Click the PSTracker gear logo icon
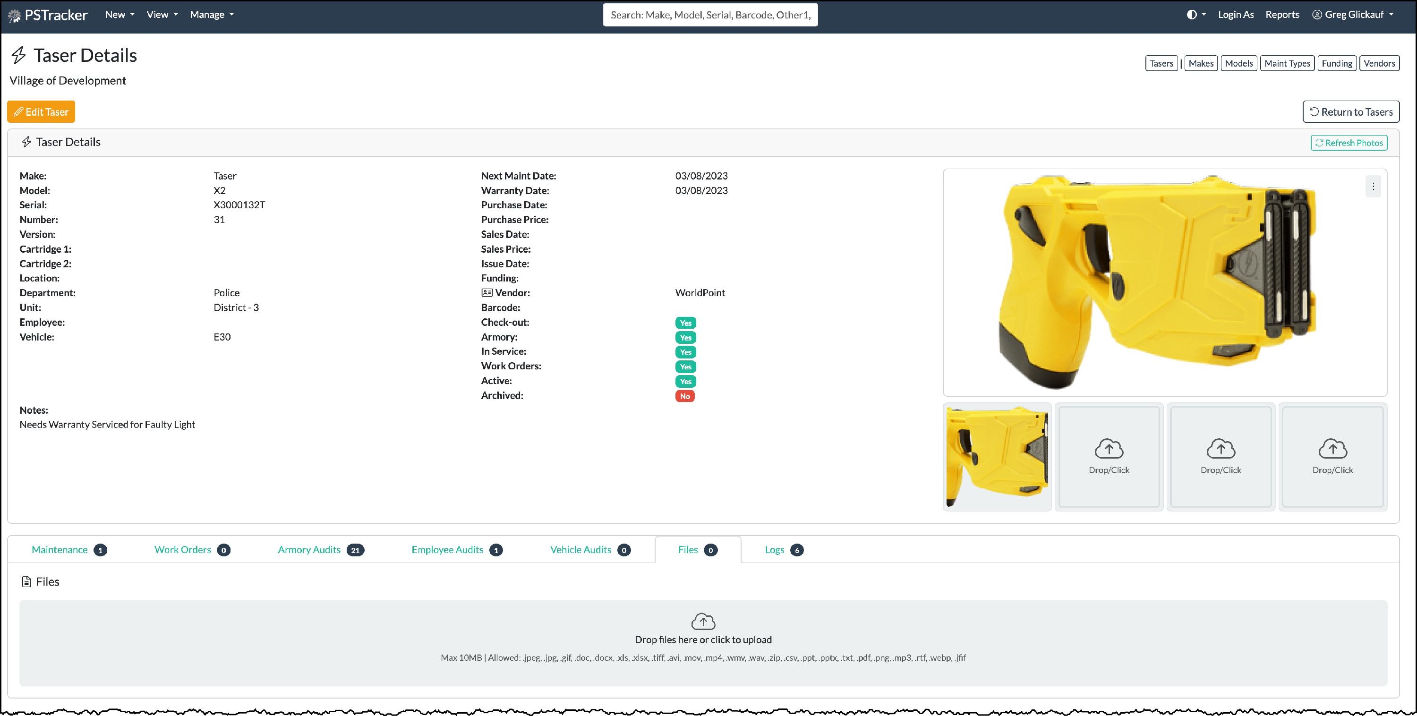 click(x=15, y=16)
